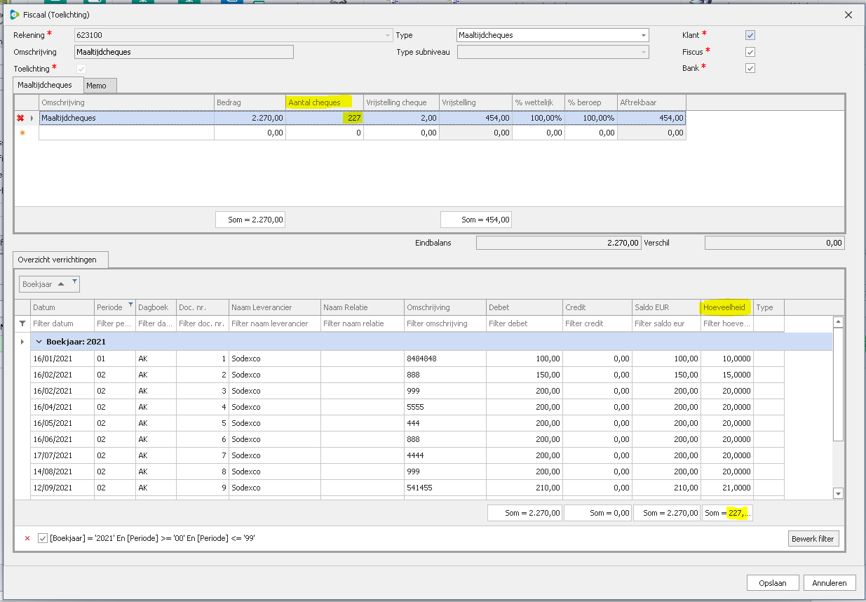
Task: Click the row indicator arrow beside Maaltijdcheques
Action: (x=32, y=119)
